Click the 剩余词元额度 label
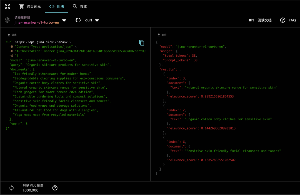 click(x=33, y=185)
